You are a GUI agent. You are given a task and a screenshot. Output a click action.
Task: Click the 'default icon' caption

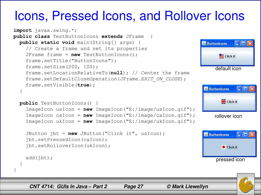[228, 69]
